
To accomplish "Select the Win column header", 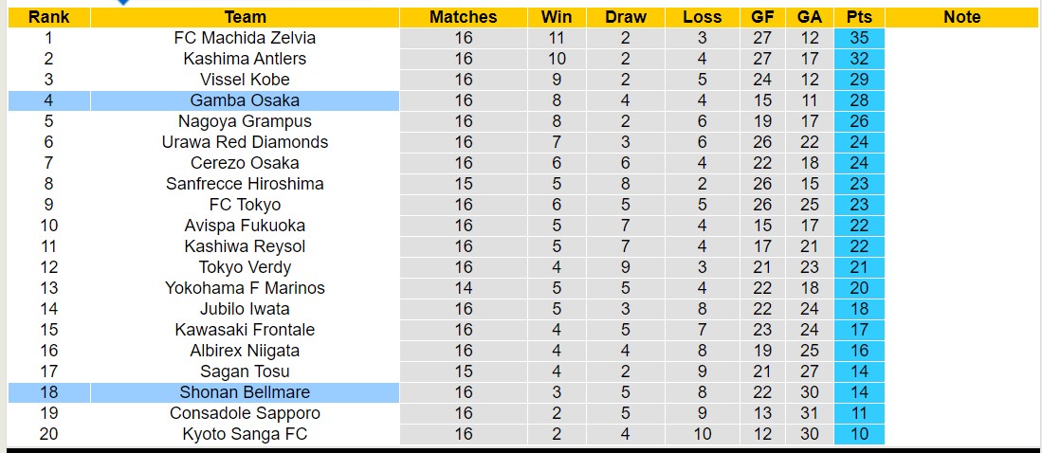I will (557, 17).
